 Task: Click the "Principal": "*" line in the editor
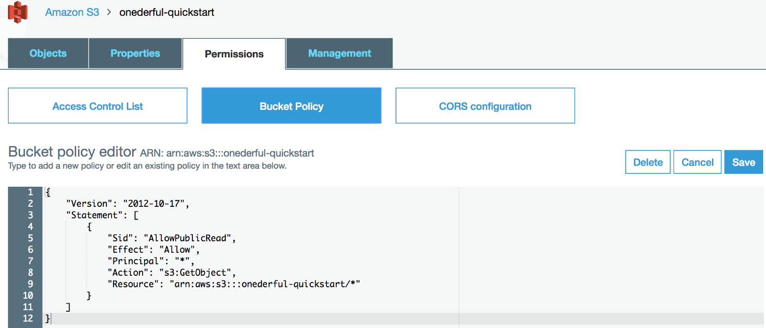pos(150,261)
